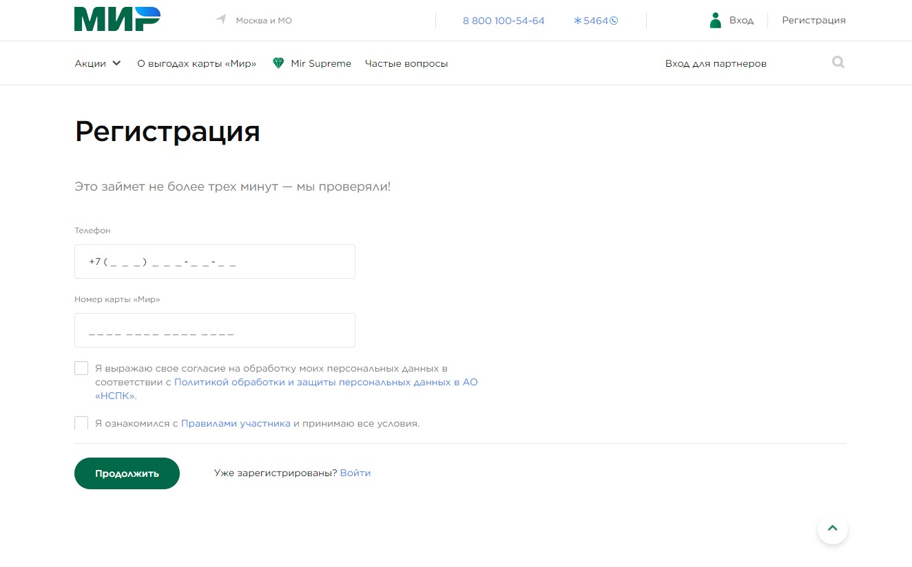Screen dimensions: 912x567
Task: Open Вход для партнеров link
Action: point(716,63)
